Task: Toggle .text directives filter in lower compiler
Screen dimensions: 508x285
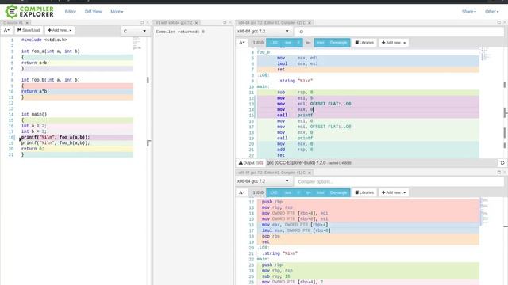Action: pos(288,192)
